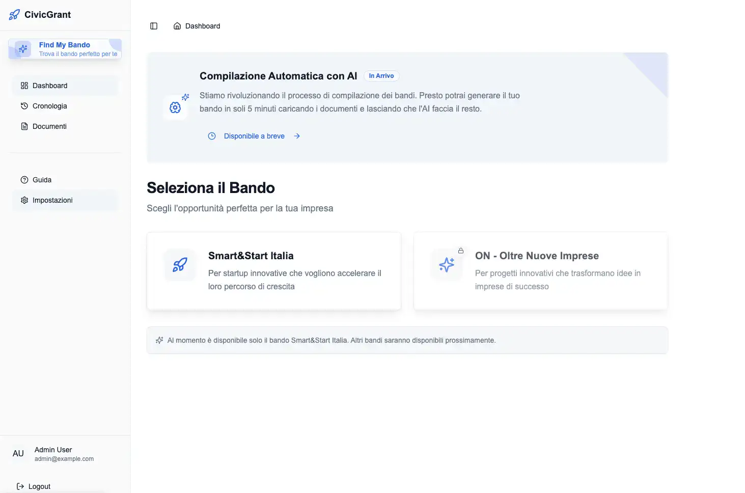Click the home icon in breadcrumb
The height and width of the screenshot is (493, 745).
[177, 26]
